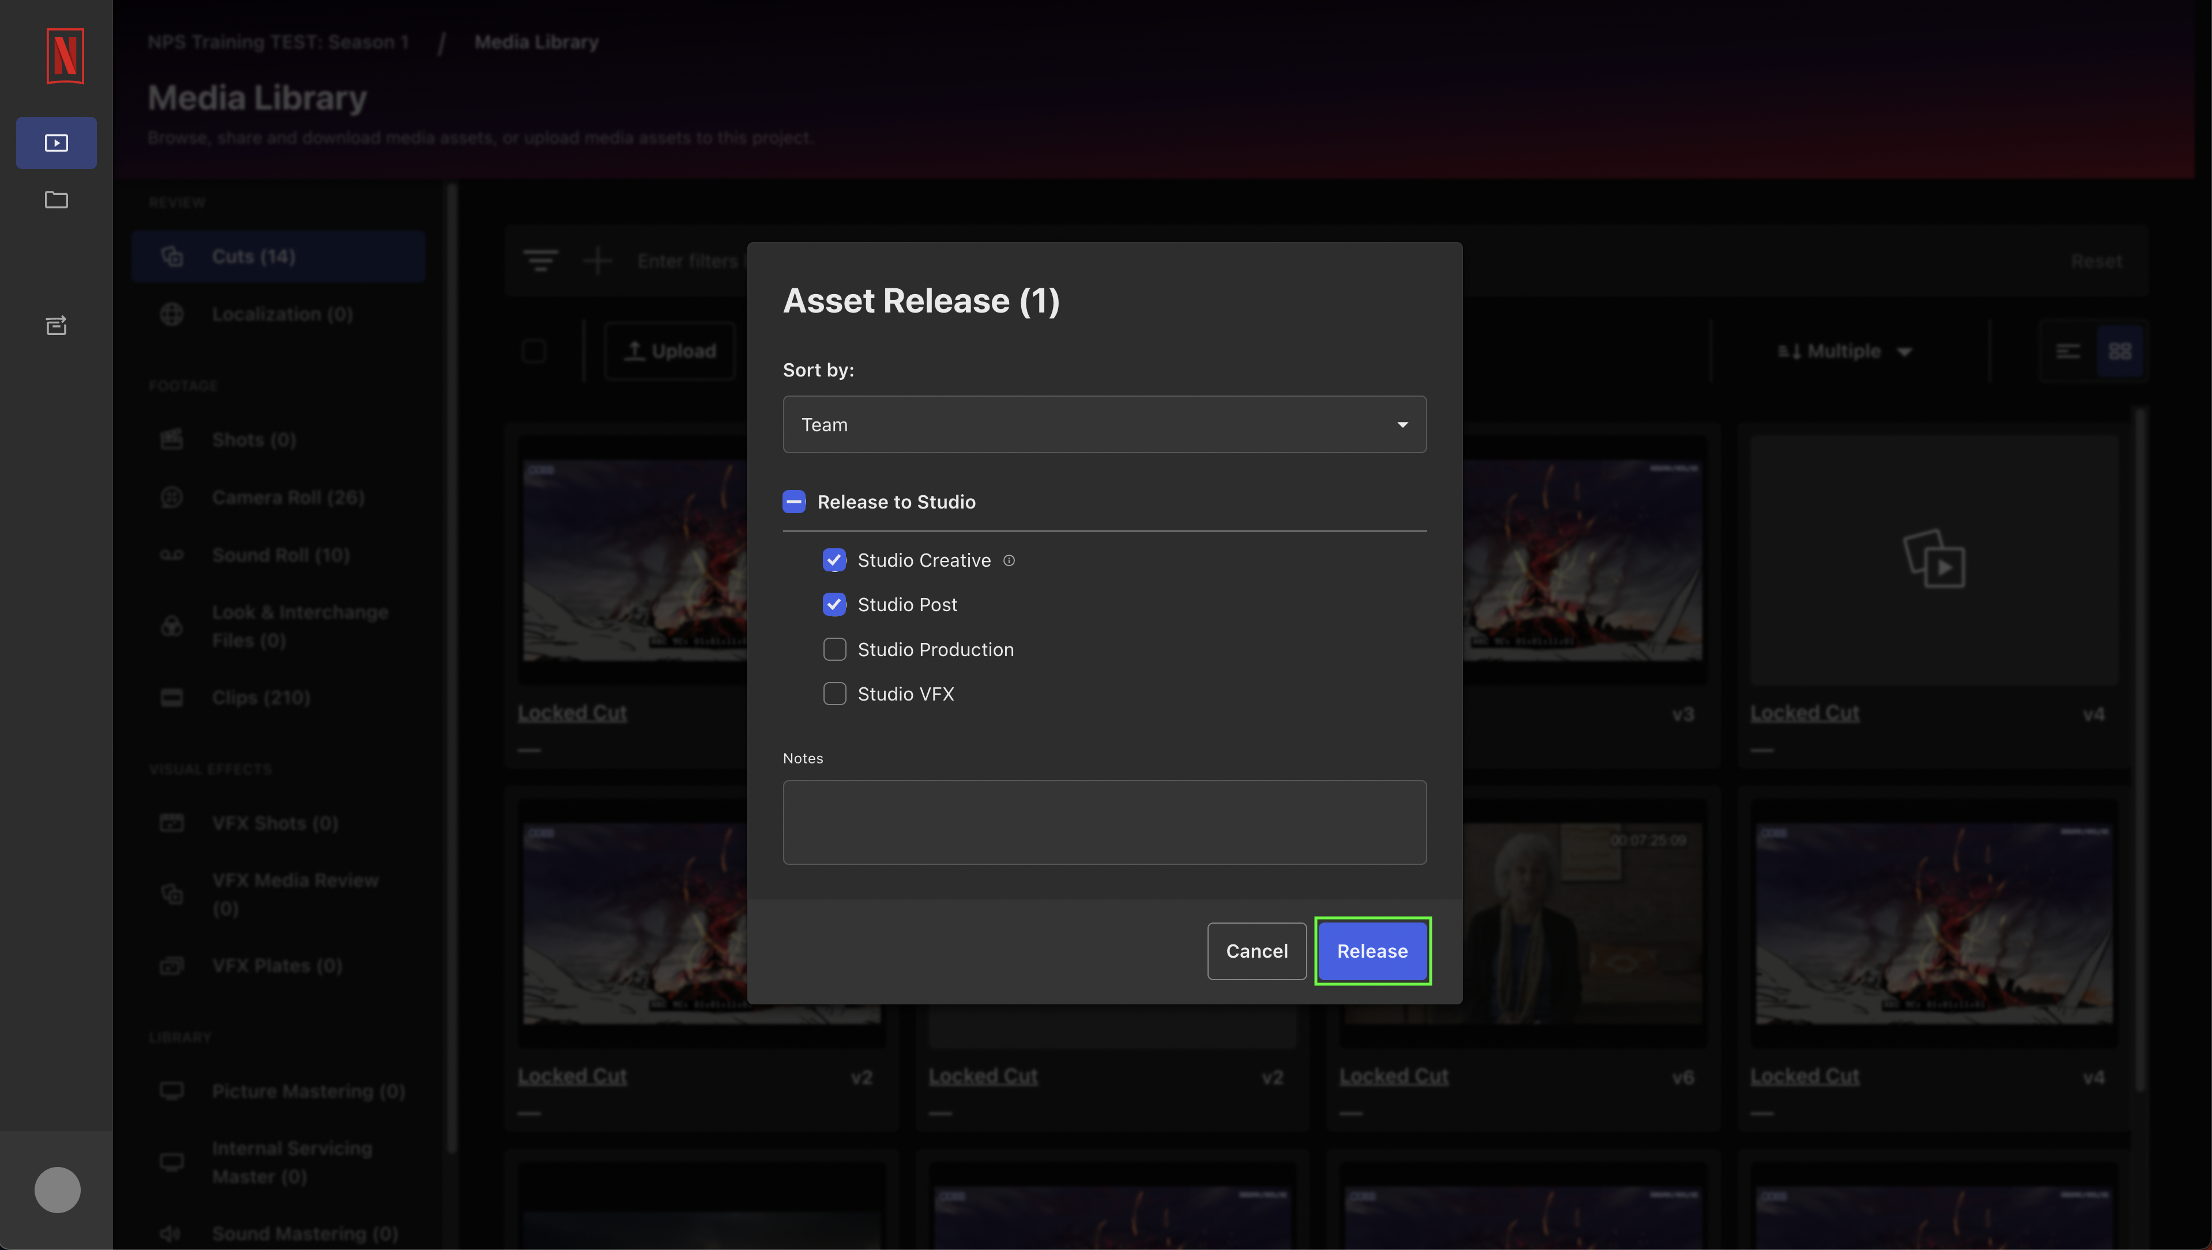This screenshot has height=1250, width=2212.
Task: Open Media Library breadcrumb link
Action: 537,41
